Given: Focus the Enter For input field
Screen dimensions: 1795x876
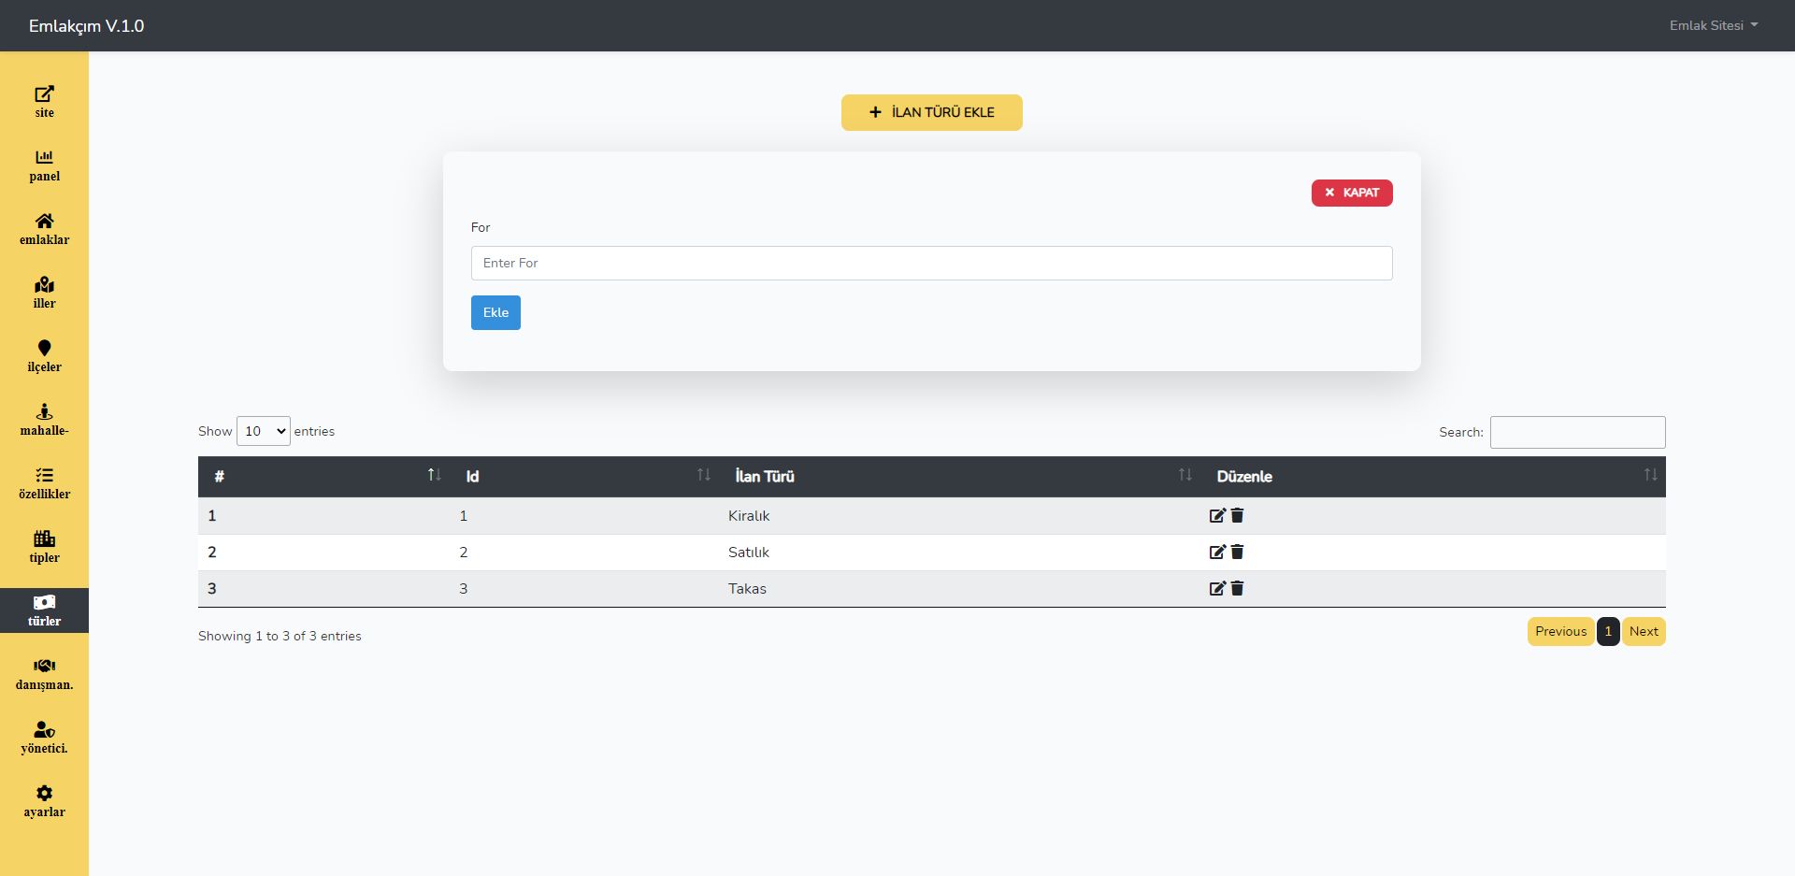Looking at the screenshot, I should pyautogui.click(x=931, y=263).
